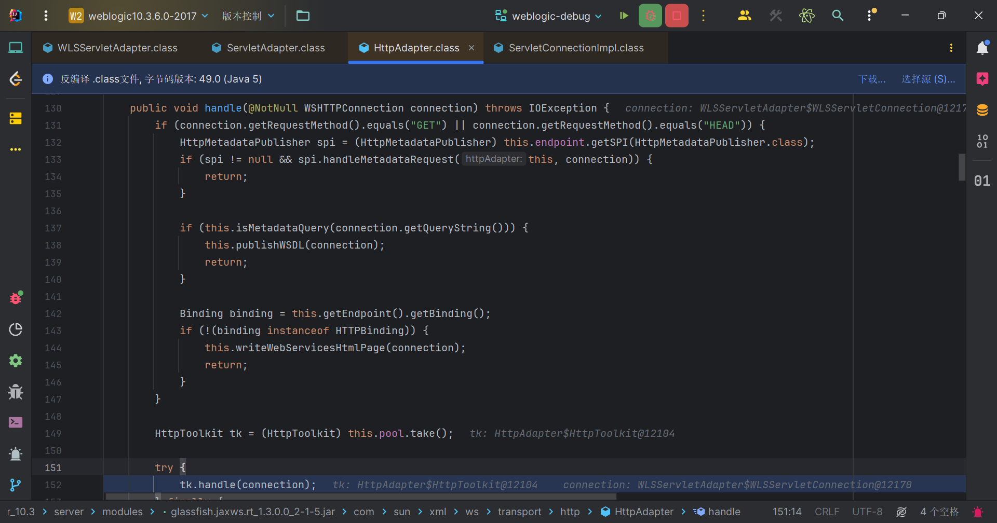Viewport: 997px width, 523px height.
Task: Open the yellow Structure tool window icon
Action: click(x=16, y=118)
